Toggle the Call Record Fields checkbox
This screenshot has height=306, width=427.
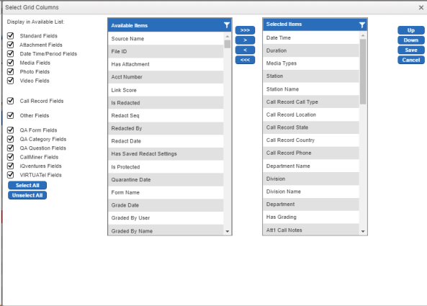click(11, 101)
